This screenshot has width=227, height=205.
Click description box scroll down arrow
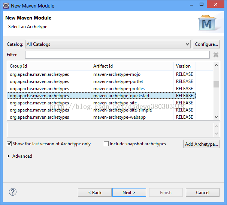coord(216,133)
